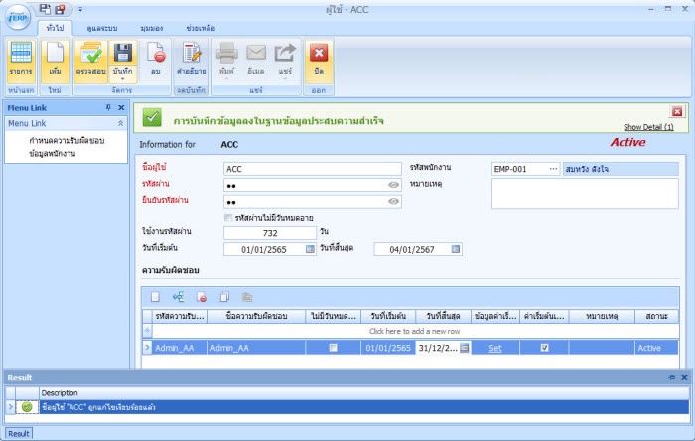This screenshot has height=441, width=695.
Task: Click the quick access save-and-close icon
Action: tap(60, 9)
